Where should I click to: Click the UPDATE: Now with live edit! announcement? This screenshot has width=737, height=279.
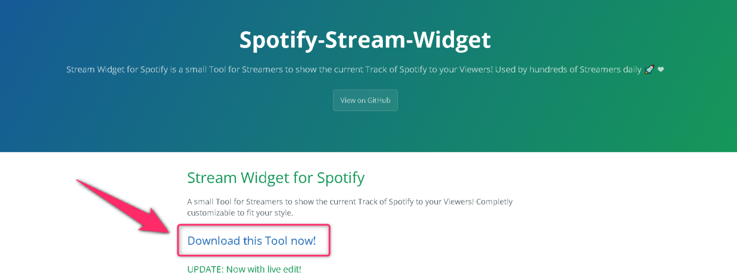[244, 269]
